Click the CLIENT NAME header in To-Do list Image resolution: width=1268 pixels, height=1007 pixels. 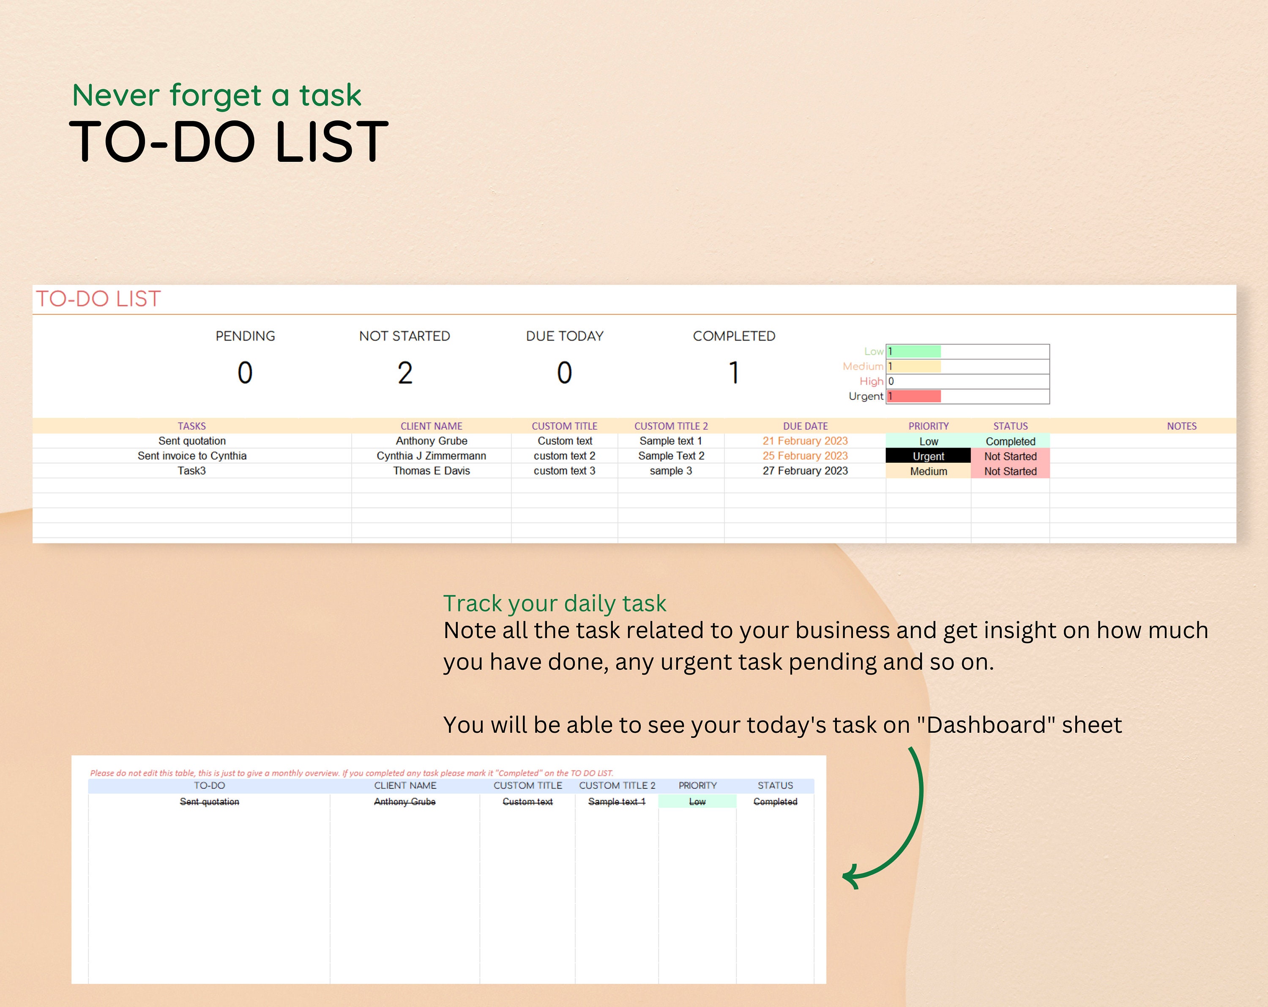point(431,426)
